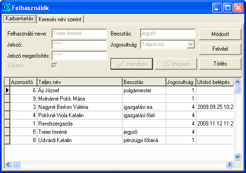Cancel with the Mégsem button
Image resolution: width=246 pixels, height=173 pixels.
[x=176, y=64]
